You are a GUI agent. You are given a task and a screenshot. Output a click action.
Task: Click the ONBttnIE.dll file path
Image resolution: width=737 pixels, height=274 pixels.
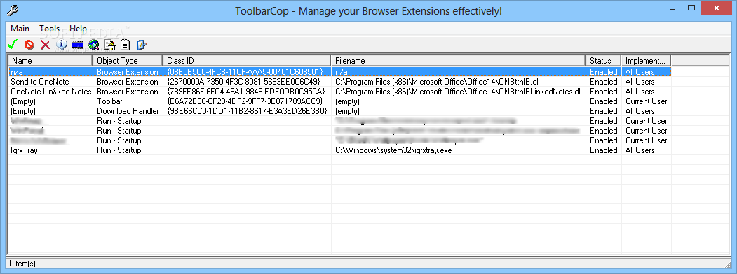tap(437, 82)
